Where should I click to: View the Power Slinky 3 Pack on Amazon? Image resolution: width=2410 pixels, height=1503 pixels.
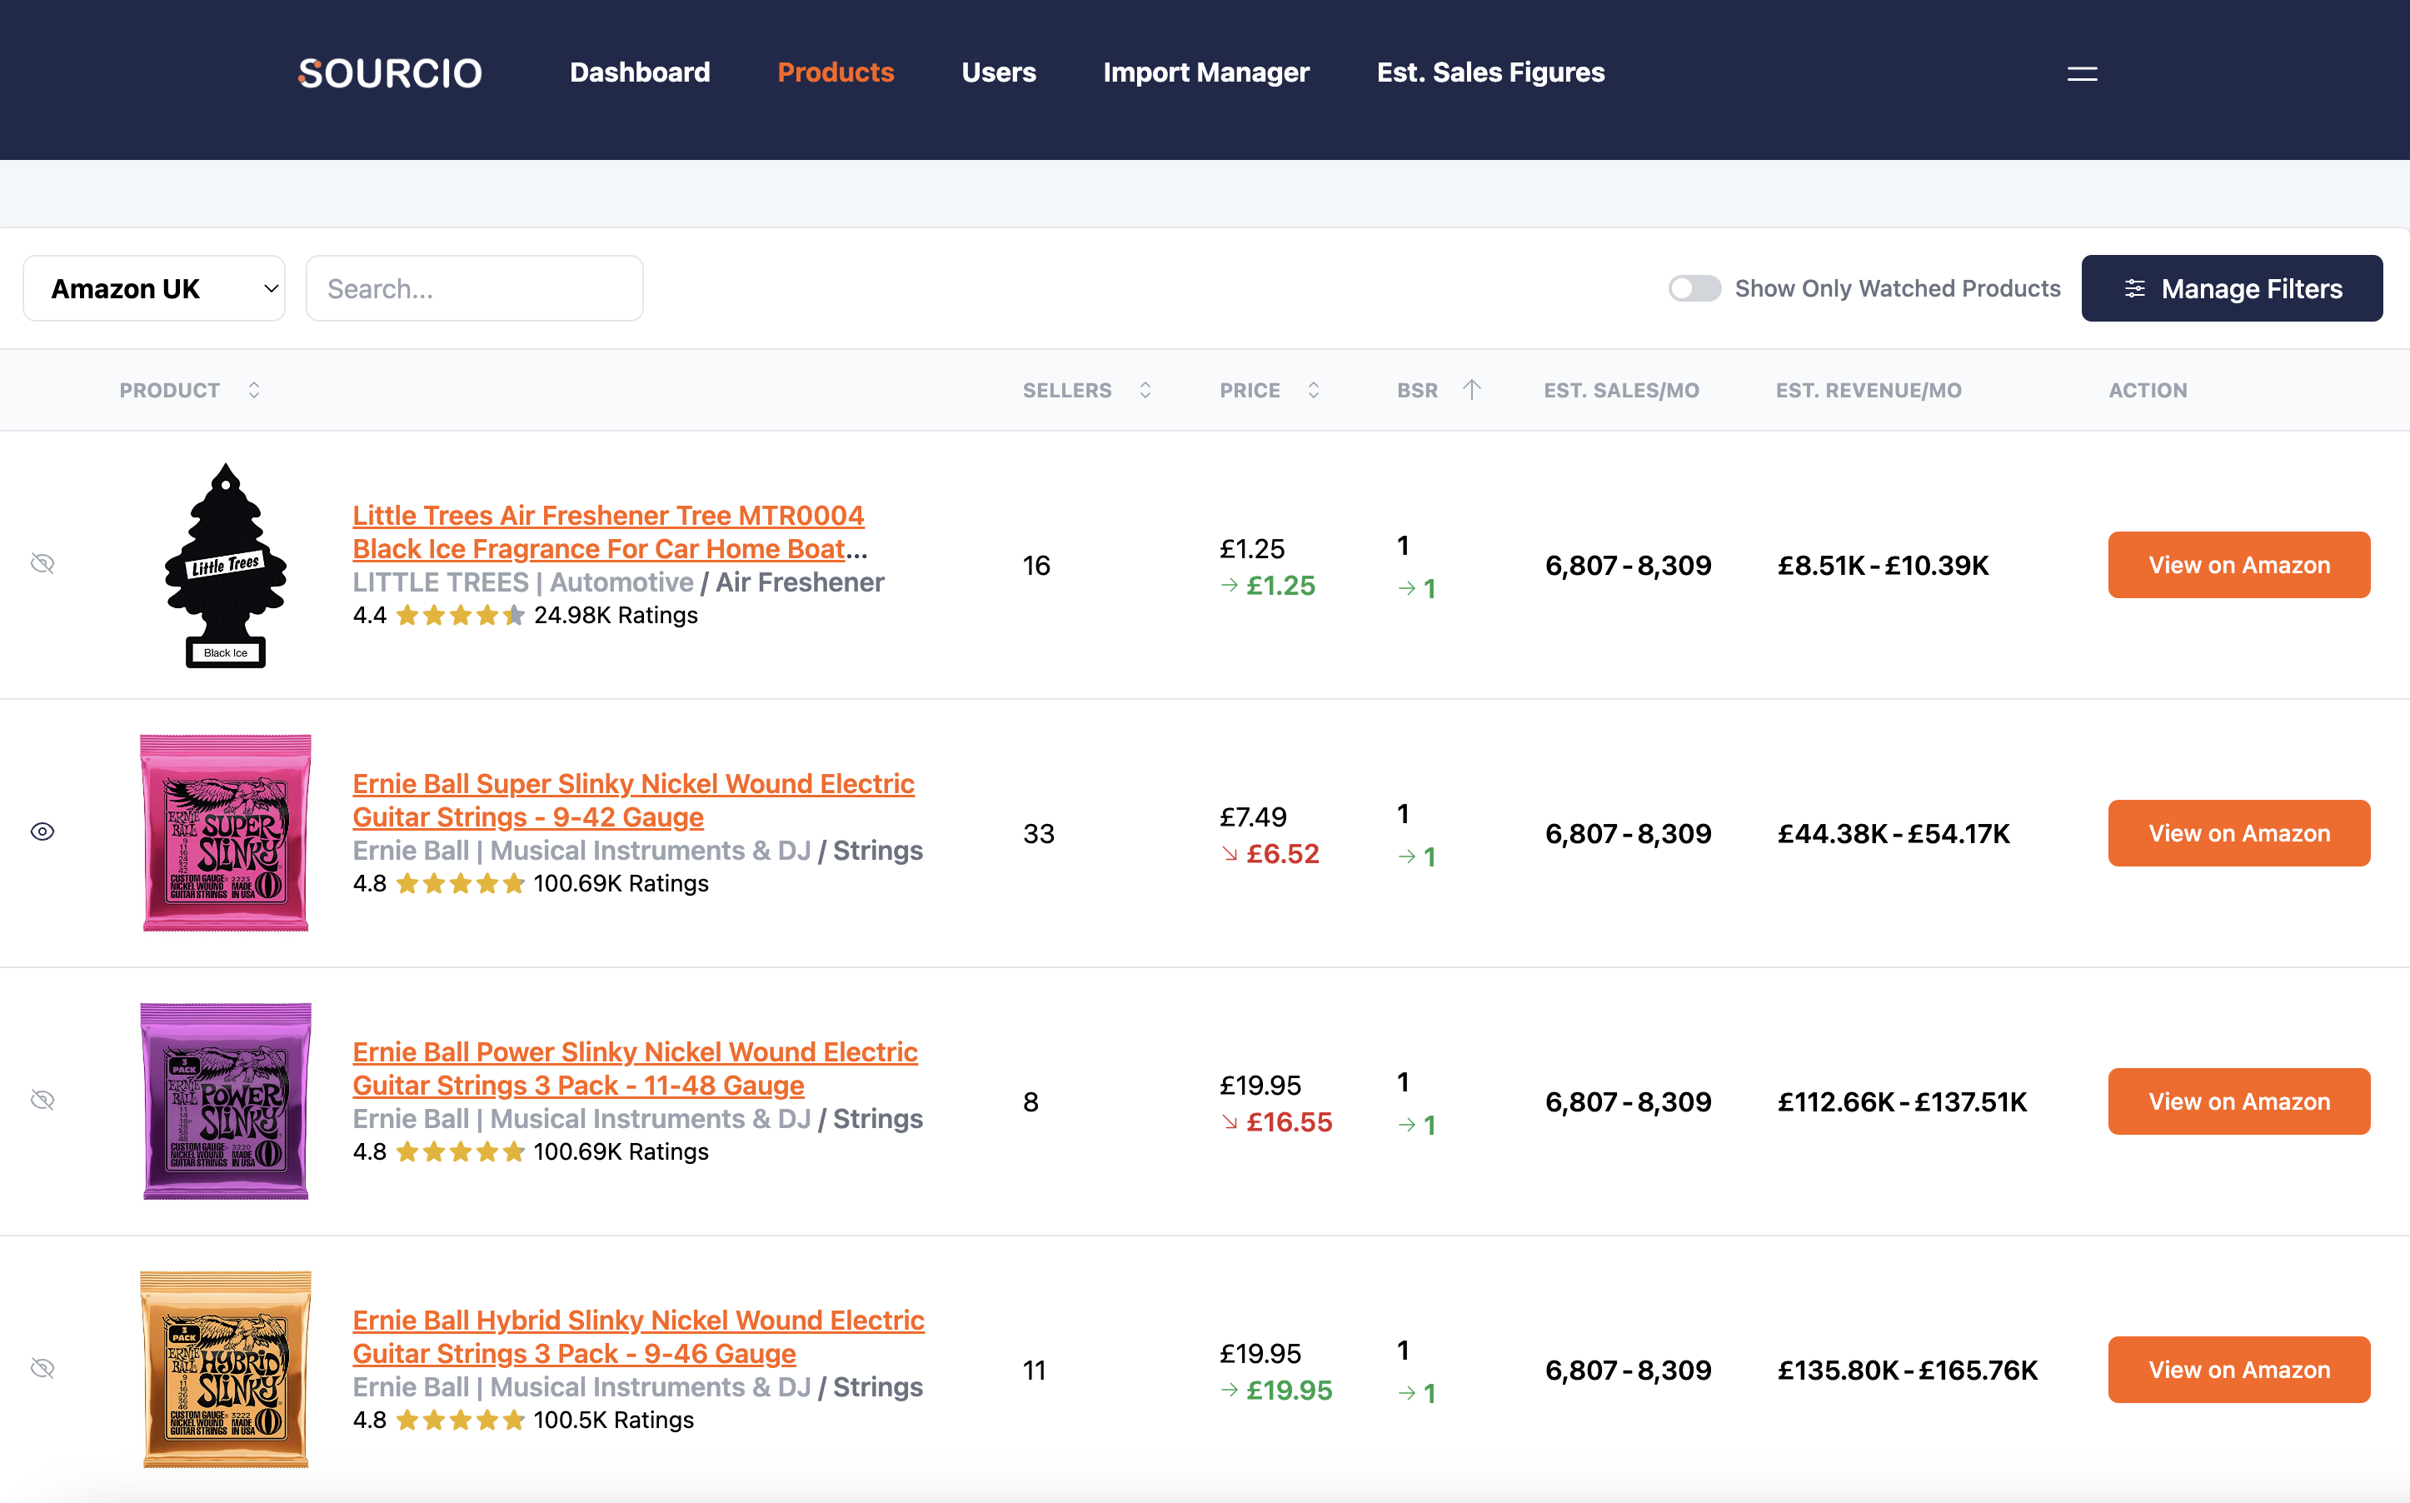[2239, 1101]
